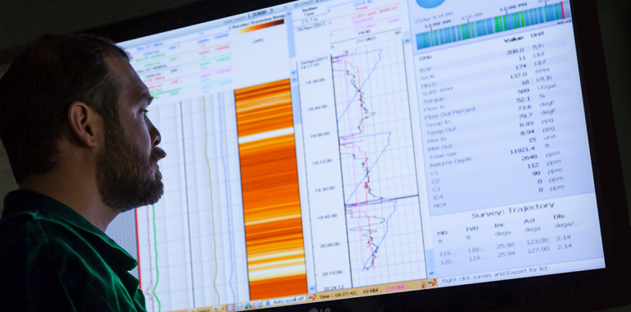Click the pencil icon at plot bottom-right corner
Image resolution: width=631 pixels, height=312 pixels.
click(x=432, y=282)
